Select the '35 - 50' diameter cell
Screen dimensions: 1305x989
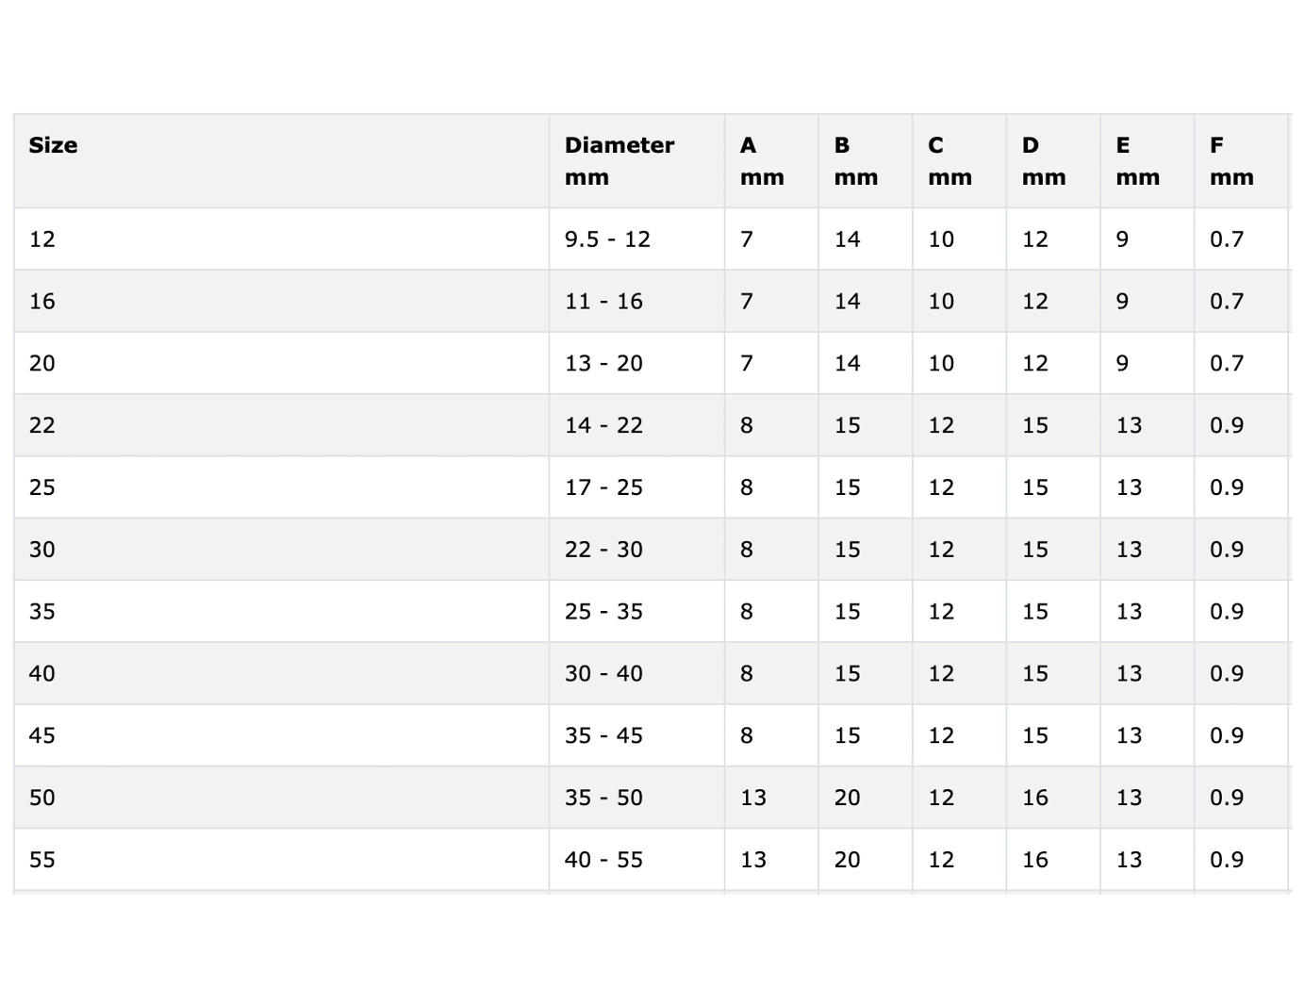603,798
